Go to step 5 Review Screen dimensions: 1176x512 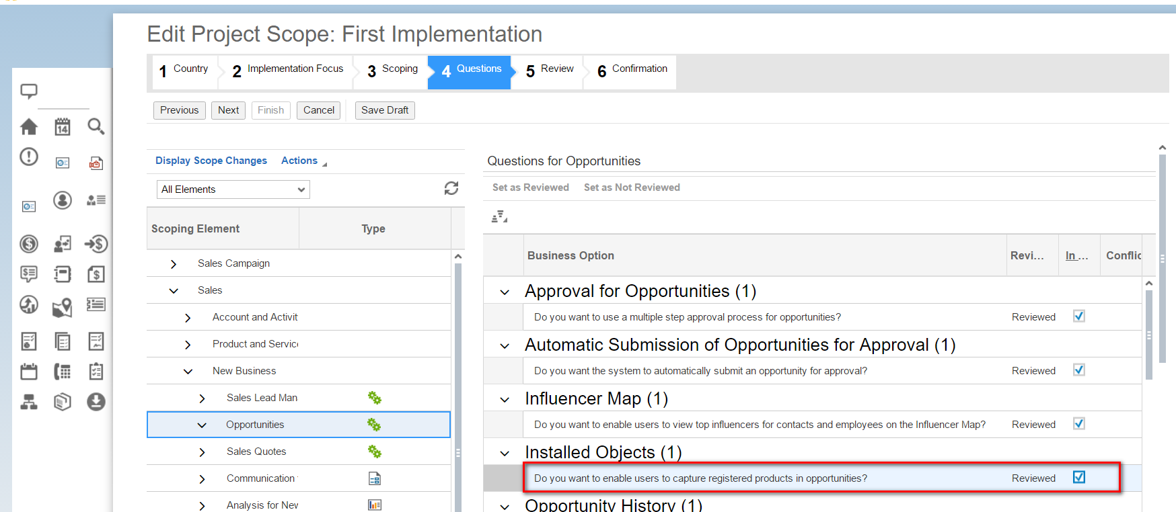(x=550, y=71)
